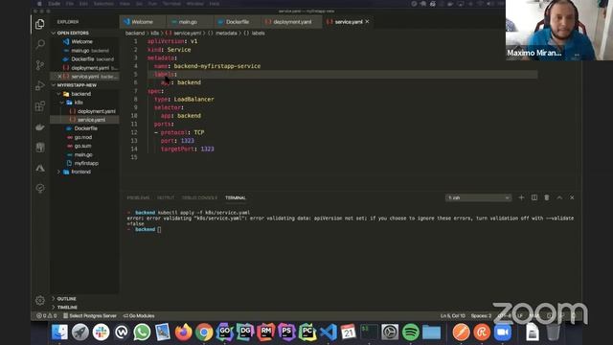Click the labels breadcrumb
The height and width of the screenshot is (345, 613).
(258, 34)
